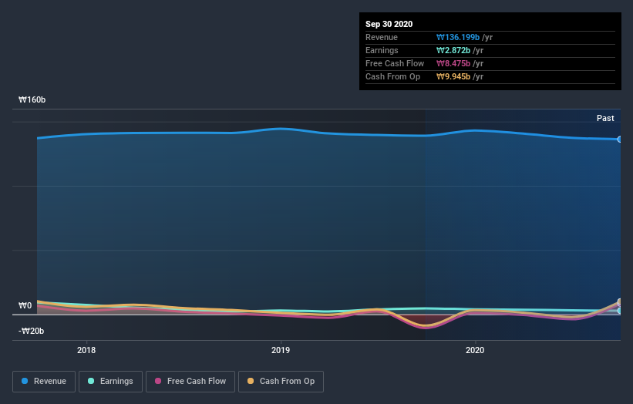
Task: Click the Cash From Op label in tooltip
Action: coord(392,76)
